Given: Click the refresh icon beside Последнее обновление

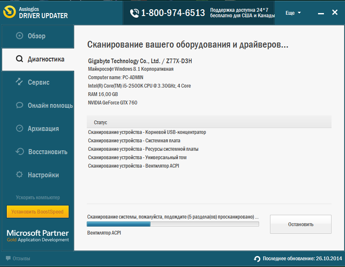Looking at the screenshot, I should [x=257, y=259].
